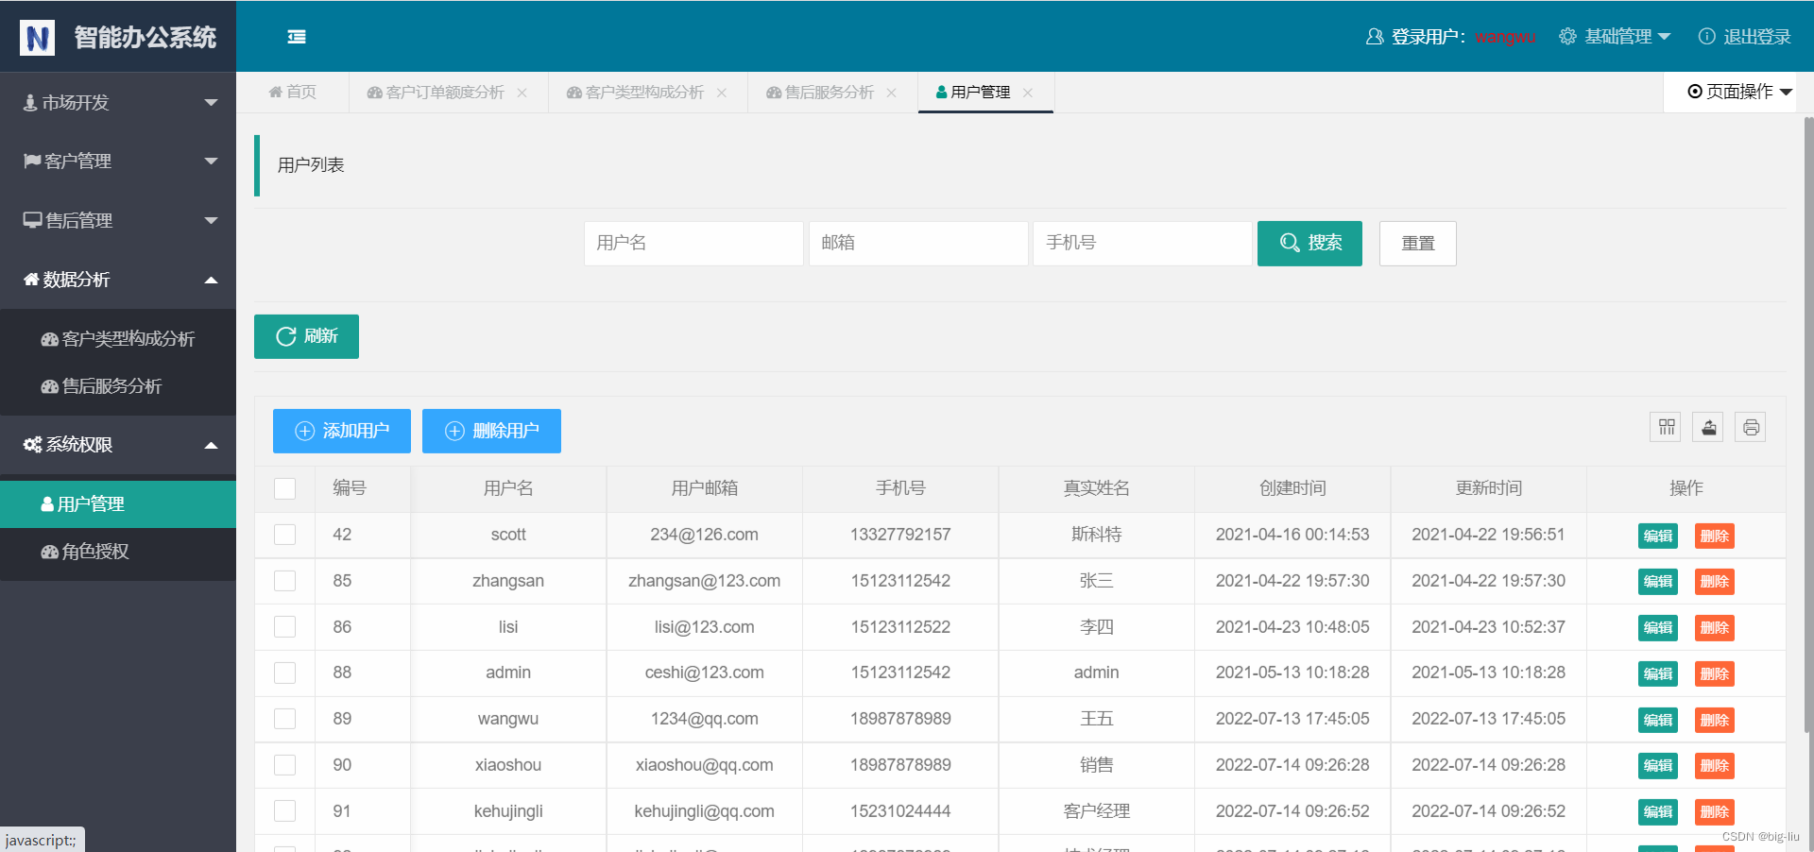This screenshot has width=1814, height=852.
Task: Close the 客户订单额度分析 tab
Action: click(522, 93)
